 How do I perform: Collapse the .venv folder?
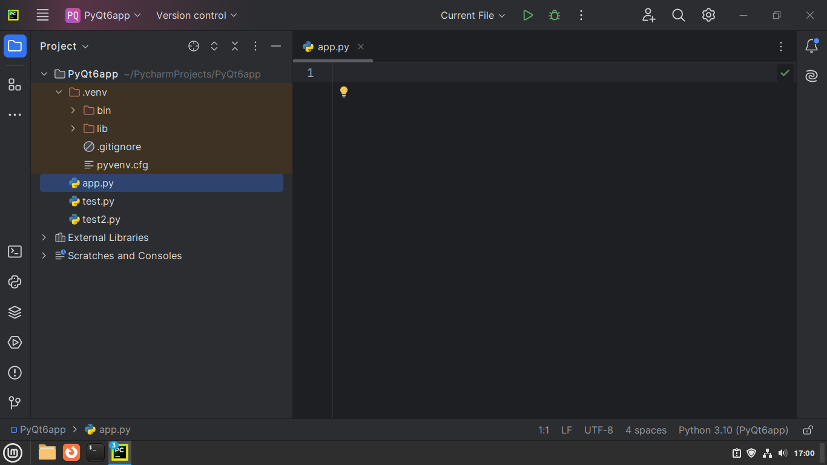pos(59,92)
